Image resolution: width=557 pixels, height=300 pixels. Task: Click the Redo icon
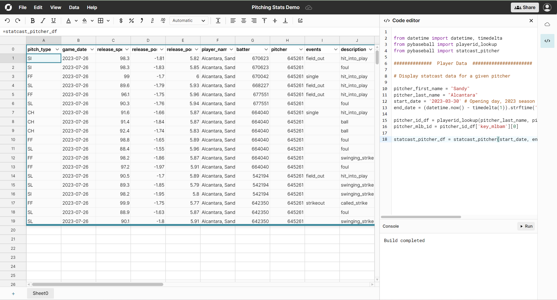coord(18,21)
